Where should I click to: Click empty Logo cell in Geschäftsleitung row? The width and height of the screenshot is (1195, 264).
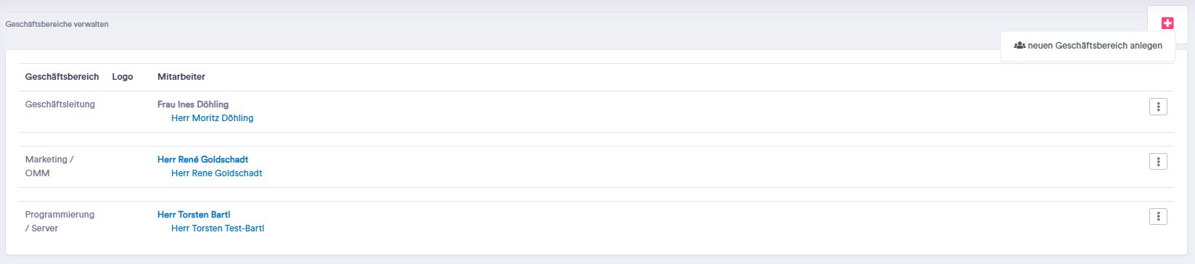[128, 112]
